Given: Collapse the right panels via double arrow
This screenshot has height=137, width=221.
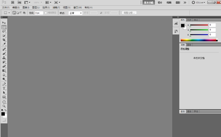Looking at the screenshot, I should point(178,17).
